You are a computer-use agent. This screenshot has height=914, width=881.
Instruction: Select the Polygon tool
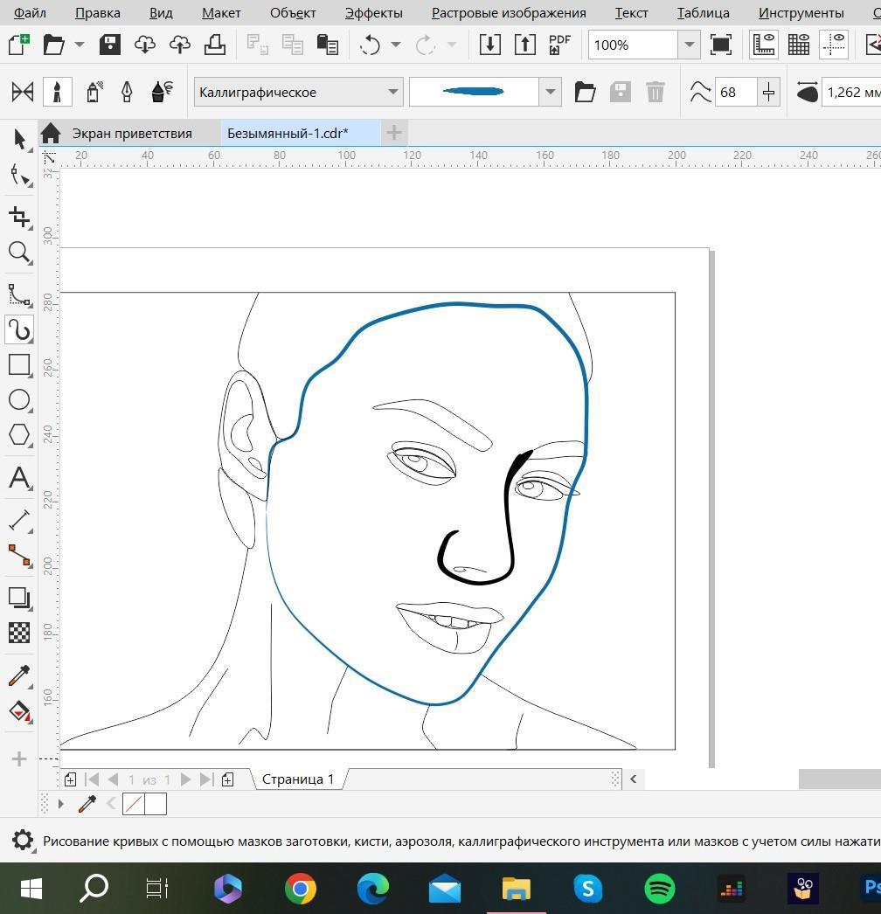tap(18, 435)
